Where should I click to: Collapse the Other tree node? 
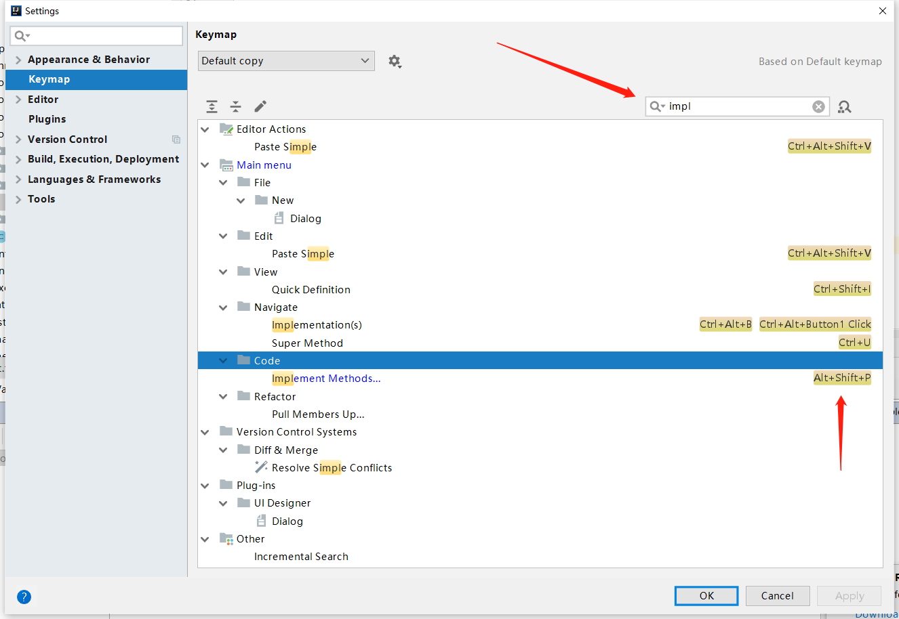pos(205,539)
